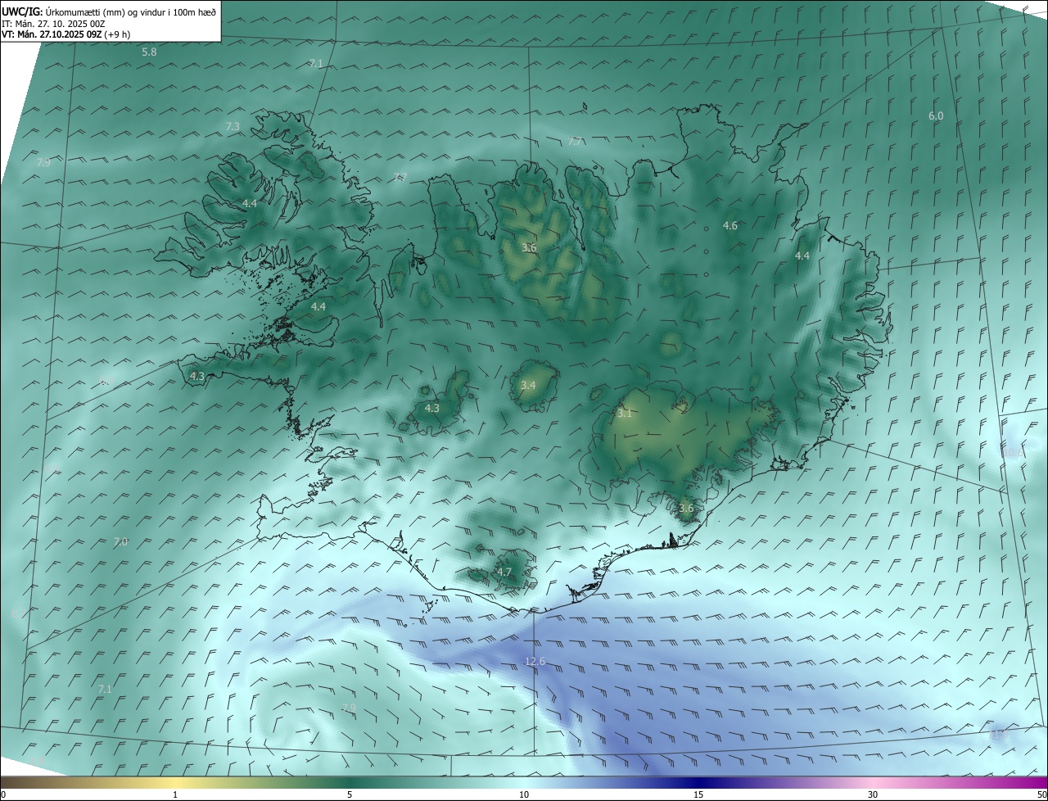Click the 6.0 value label
The image size is (1048, 801).
(936, 116)
